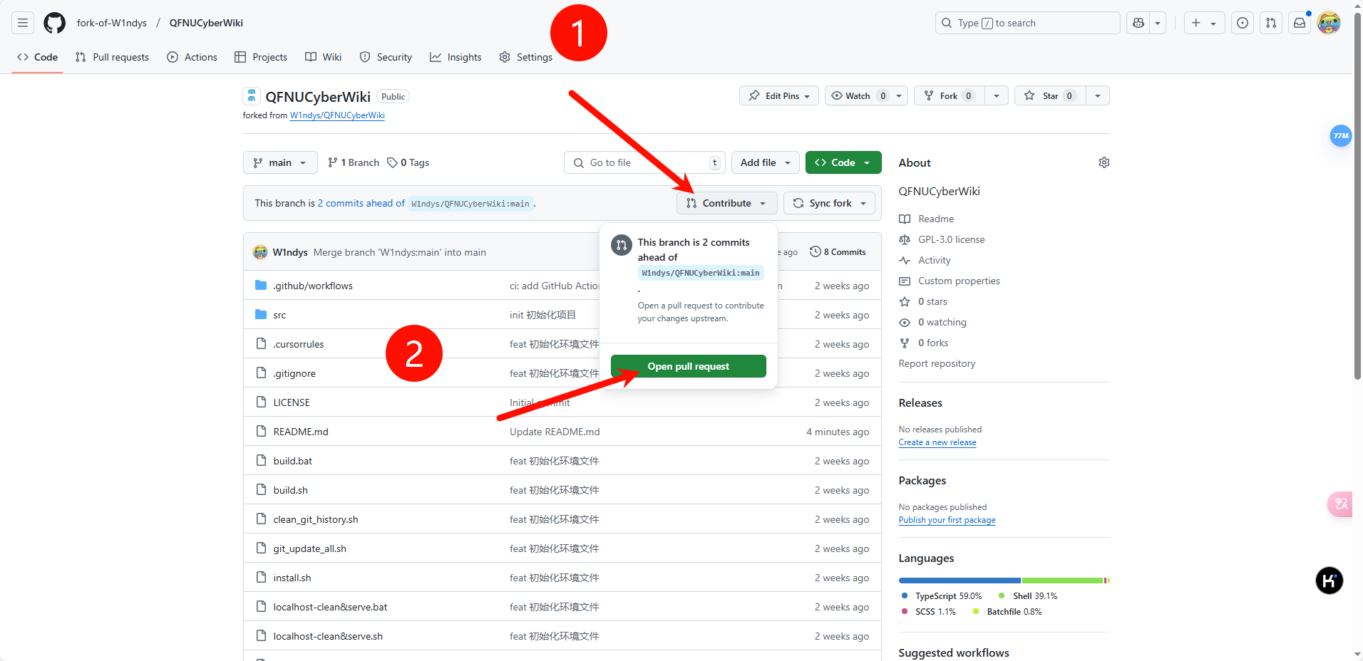Click the repository icon beside QFNUCyberWiki title
Screen dimensions: 1363x661
pyautogui.click(x=252, y=96)
